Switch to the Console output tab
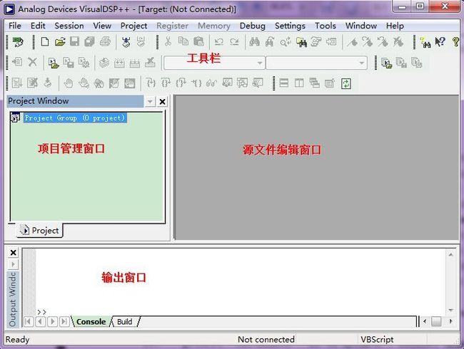 coord(91,321)
